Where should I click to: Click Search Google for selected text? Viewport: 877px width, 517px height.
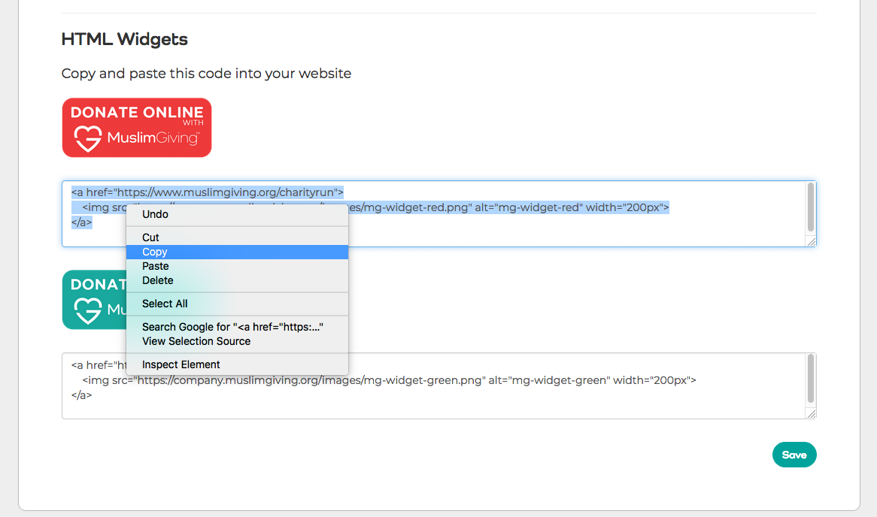[x=237, y=327]
